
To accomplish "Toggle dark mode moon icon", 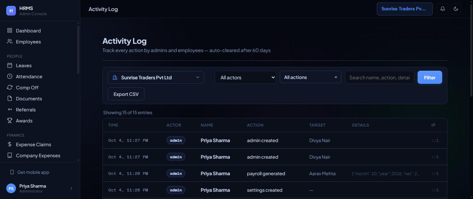I will [x=456, y=9].
